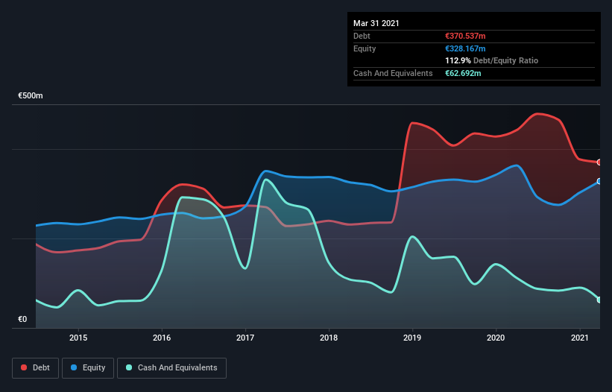Click the 2020 x-axis label
This screenshot has width=612, height=392.
(496, 338)
